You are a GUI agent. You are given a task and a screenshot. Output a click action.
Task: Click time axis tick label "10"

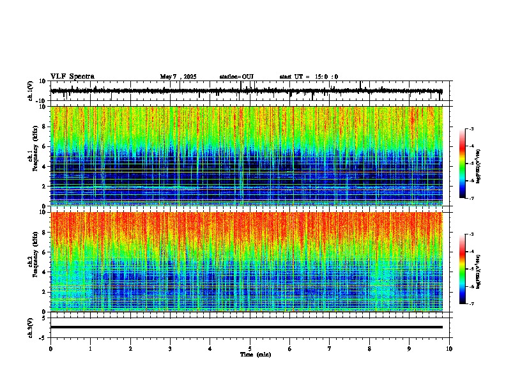pyautogui.click(x=449, y=349)
